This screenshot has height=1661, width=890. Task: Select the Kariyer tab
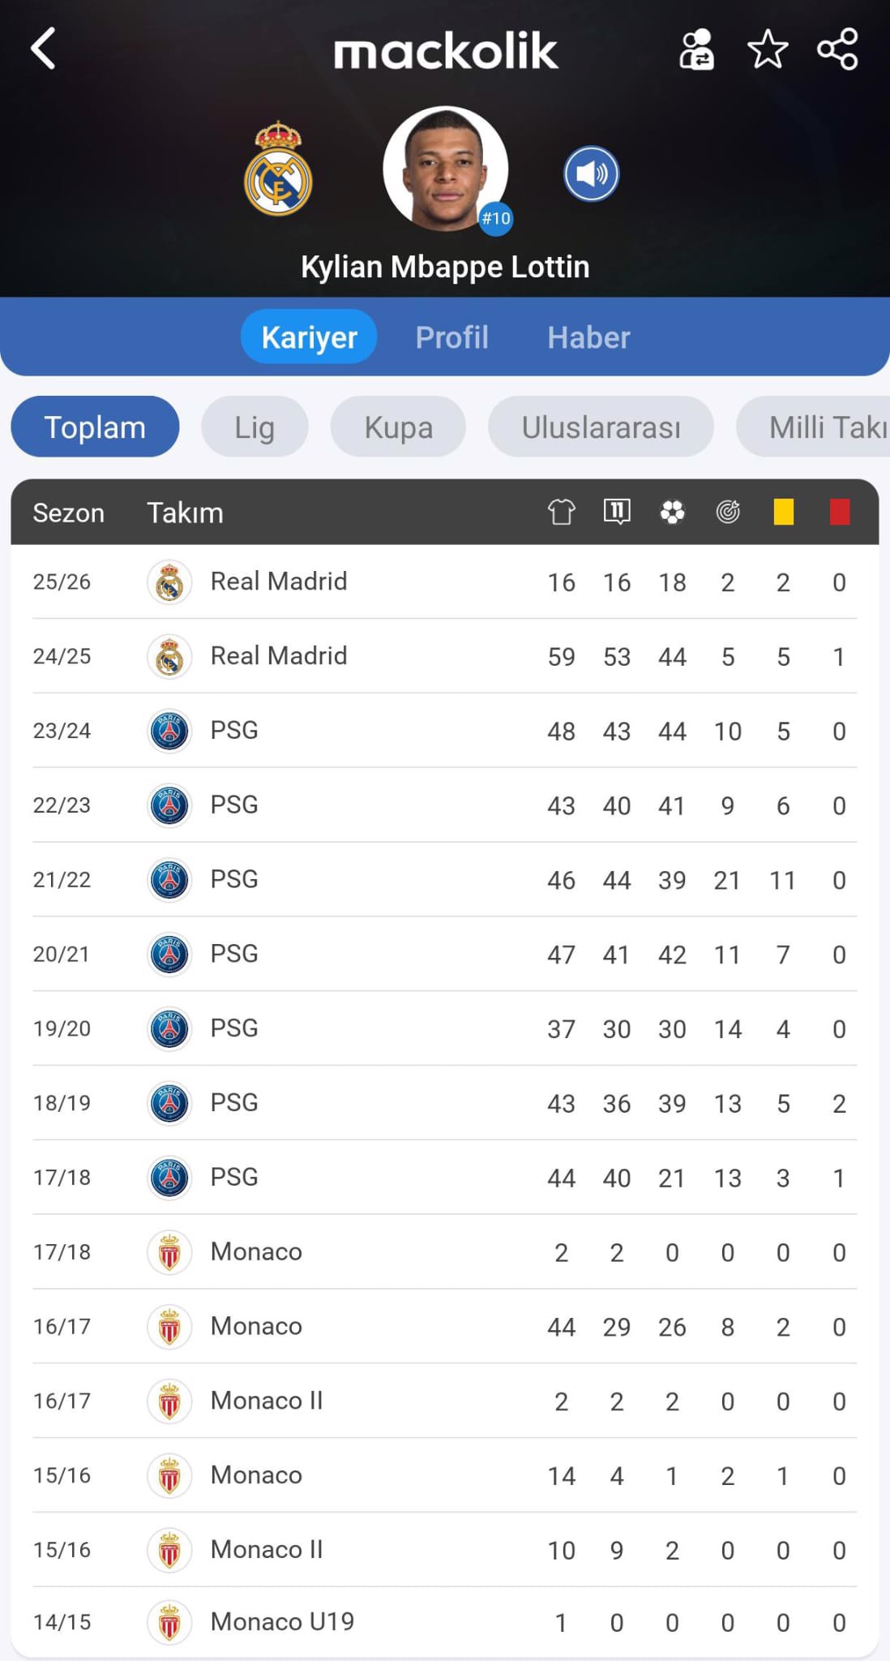coord(309,337)
